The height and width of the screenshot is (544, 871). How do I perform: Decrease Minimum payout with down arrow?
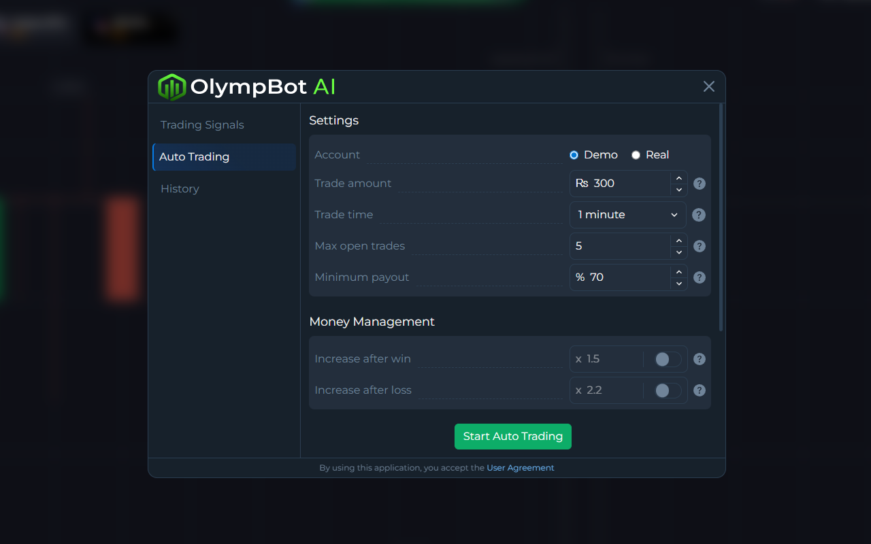click(x=678, y=284)
